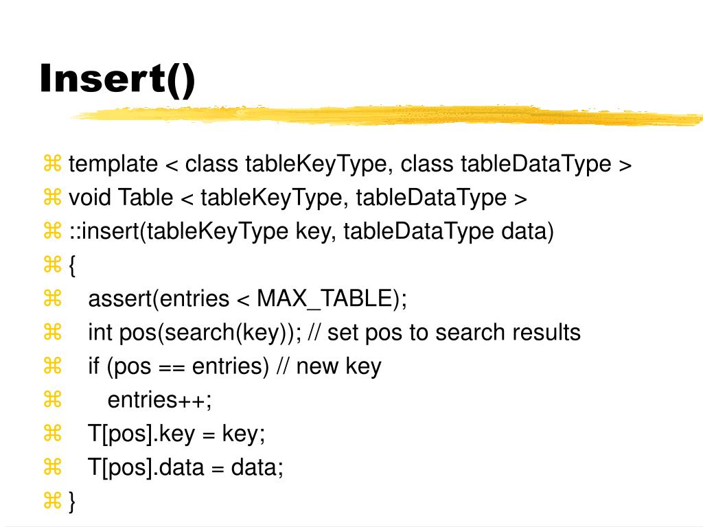Click the 'entries++;' statement
Viewport: 703px width, 527px height.
click(159, 400)
